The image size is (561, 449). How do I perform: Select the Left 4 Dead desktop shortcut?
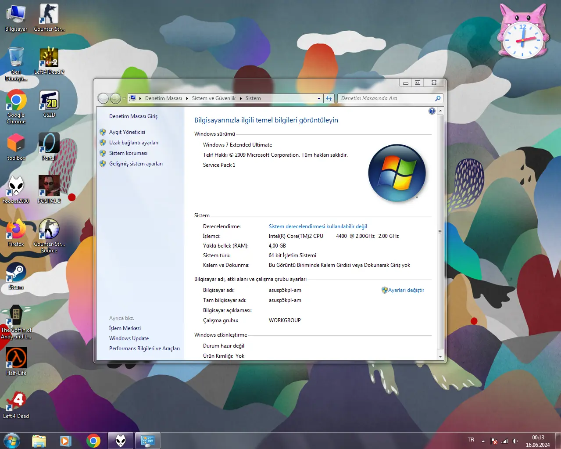pyautogui.click(x=16, y=405)
